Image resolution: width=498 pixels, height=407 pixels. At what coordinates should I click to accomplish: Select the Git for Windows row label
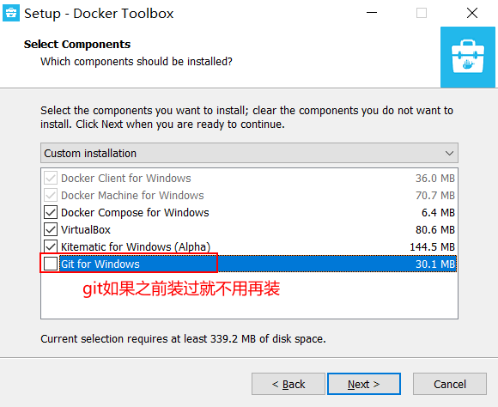[100, 264]
